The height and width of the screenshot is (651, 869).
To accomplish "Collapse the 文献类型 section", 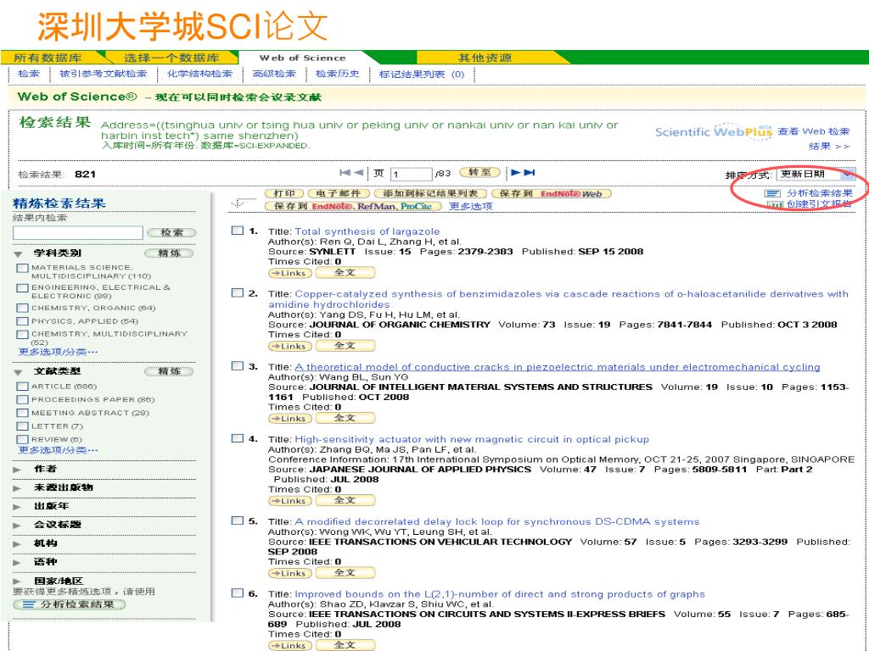I will pos(19,372).
